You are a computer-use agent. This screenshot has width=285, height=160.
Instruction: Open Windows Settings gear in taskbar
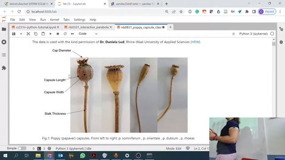(x=127, y=156)
